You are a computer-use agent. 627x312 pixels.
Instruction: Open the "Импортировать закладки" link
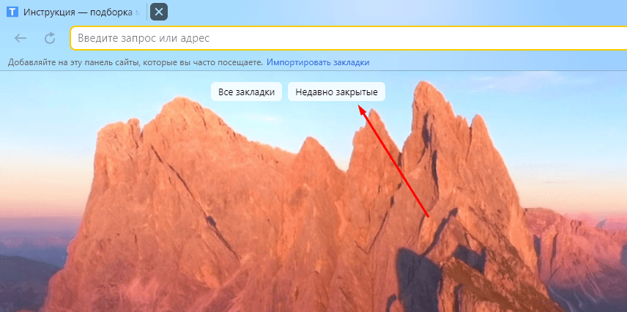(x=318, y=62)
